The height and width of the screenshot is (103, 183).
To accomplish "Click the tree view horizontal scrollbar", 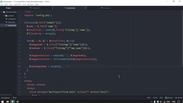I will 6,95.
